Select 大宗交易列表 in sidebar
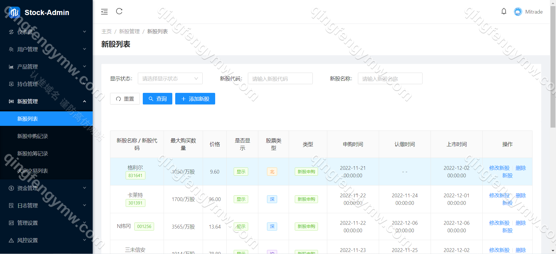556x254 pixels. click(x=32, y=171)
